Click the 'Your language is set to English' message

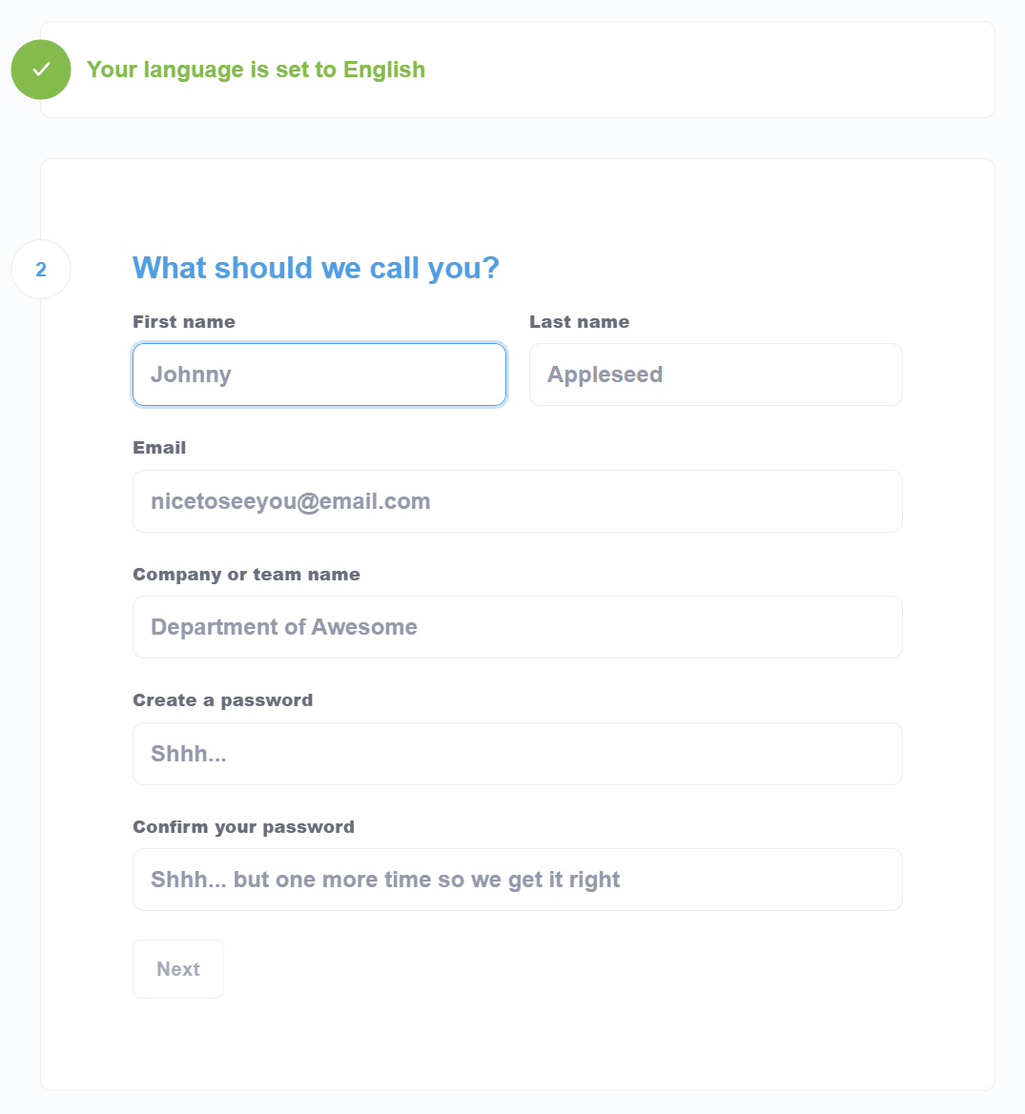pos(256,70)
